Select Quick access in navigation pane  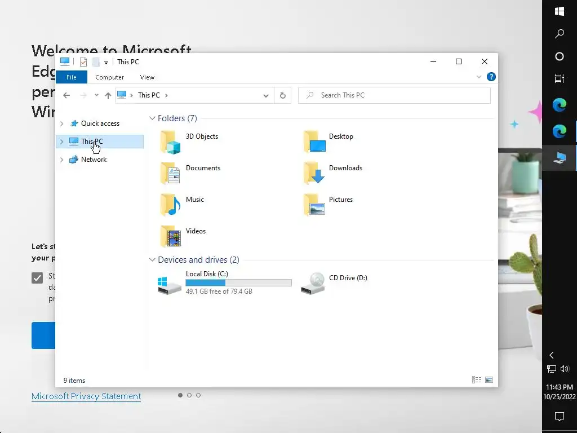(100, 123)
